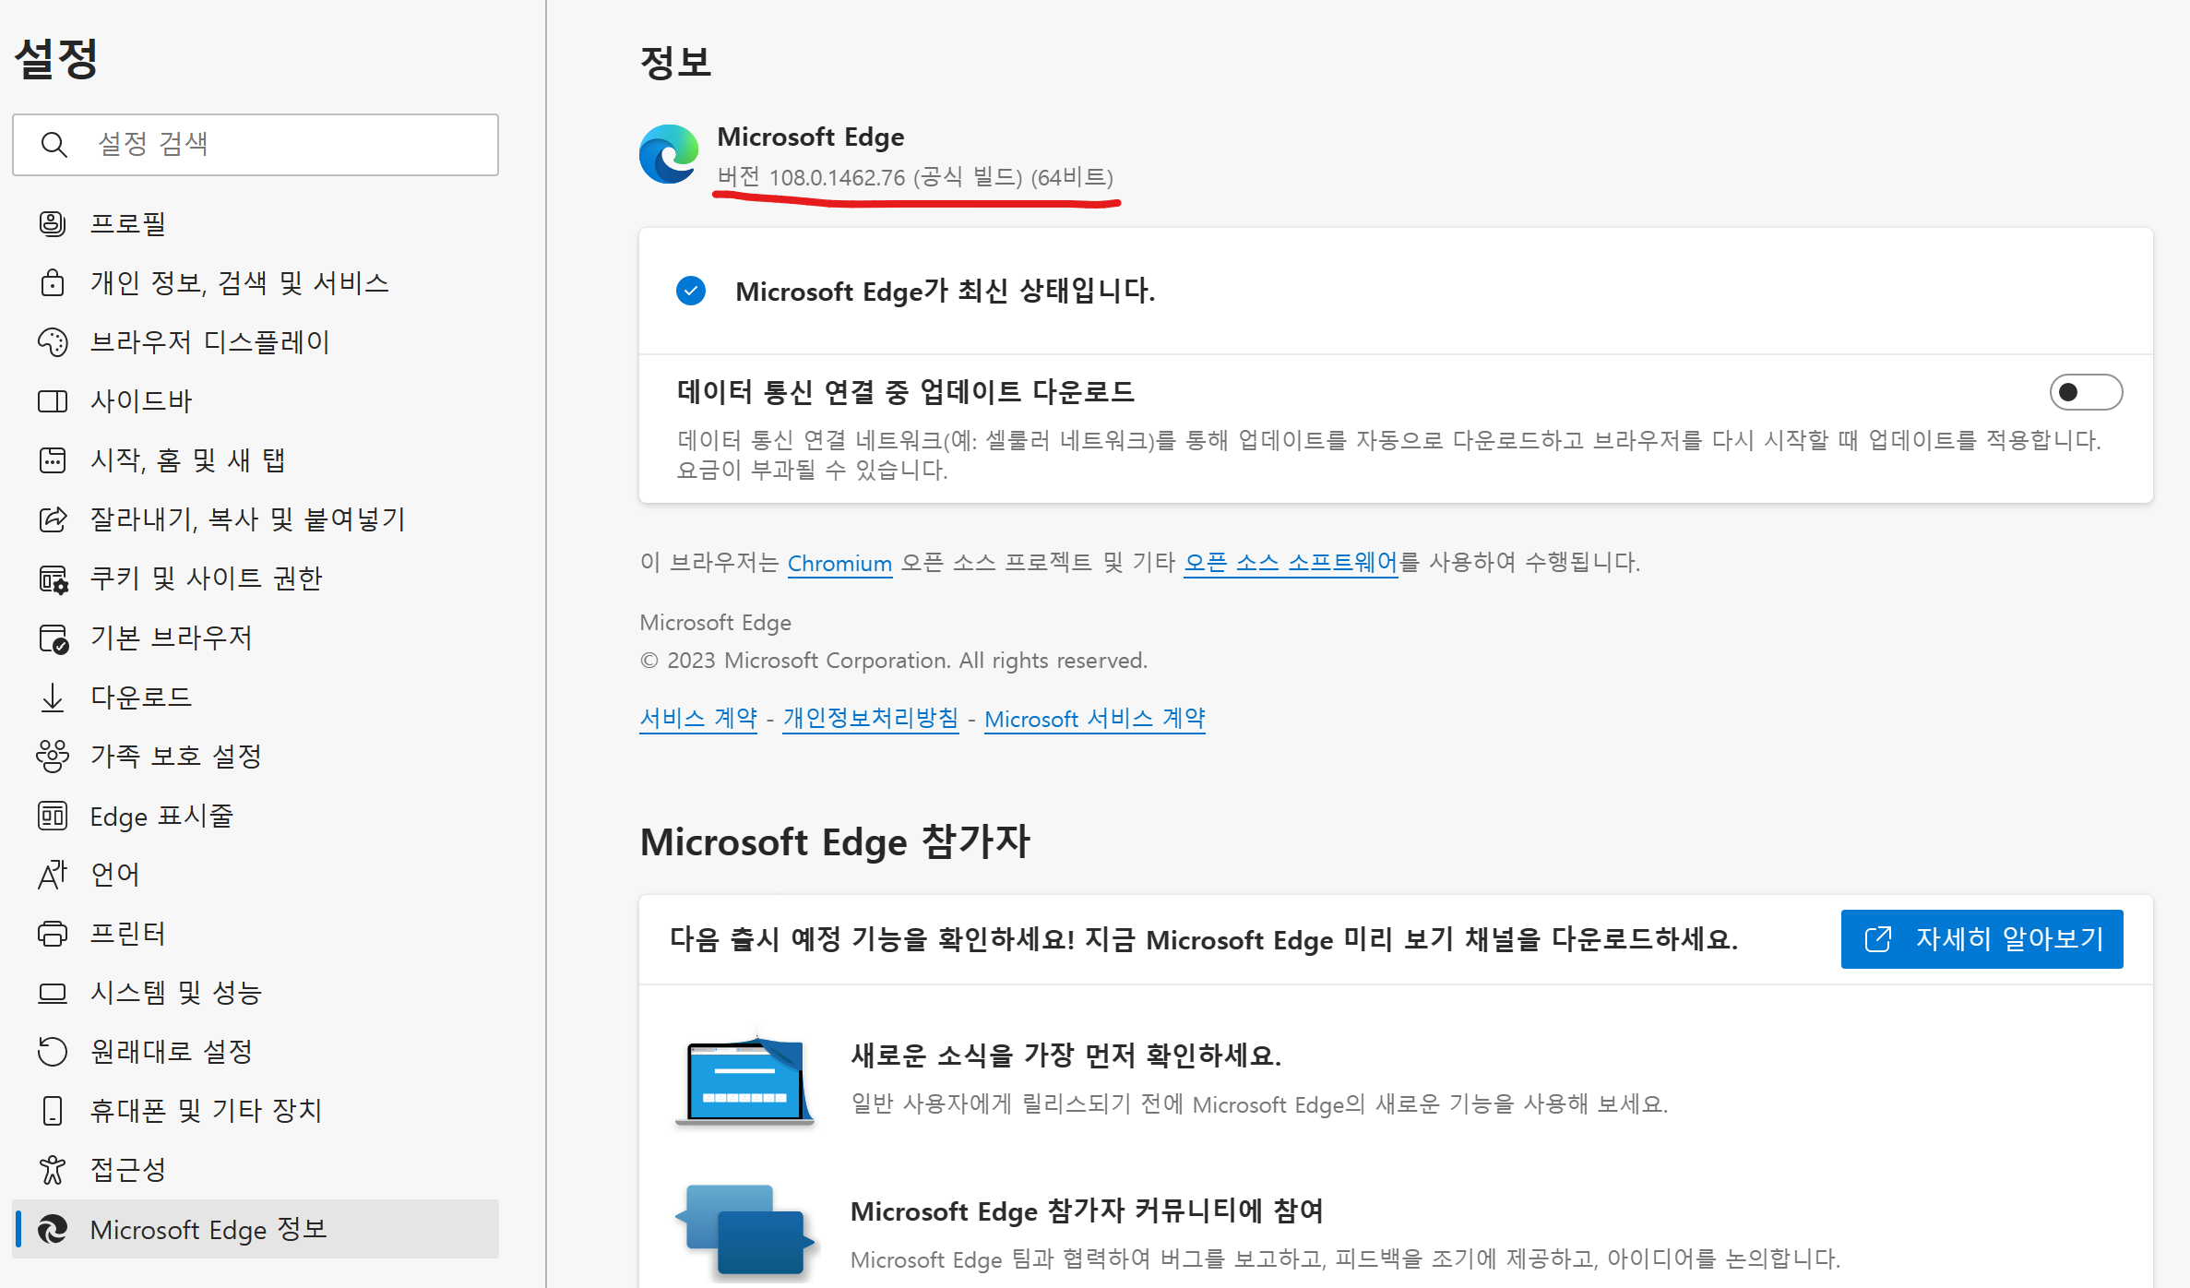The image size is (2190, 1288).
Task: Click the download arrow icon
Action: point(53,698)
